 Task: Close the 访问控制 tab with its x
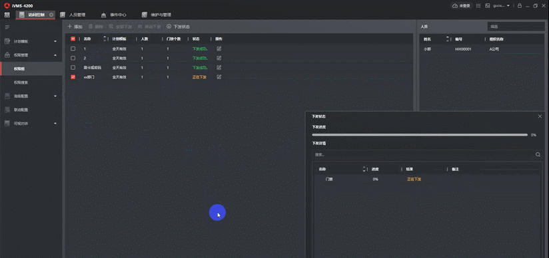click(x=51, y=15)
